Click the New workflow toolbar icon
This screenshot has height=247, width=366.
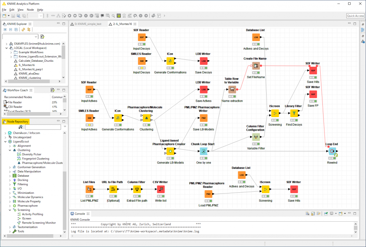4,16
